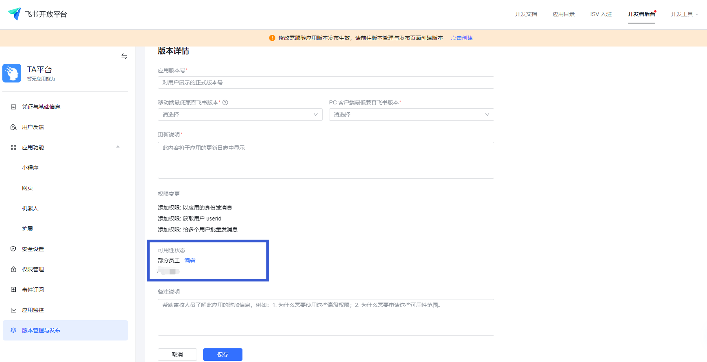Collapse sidebar using the swap arrows icon
Viewport: 707px width, 362px height.
tap(124, 56)
